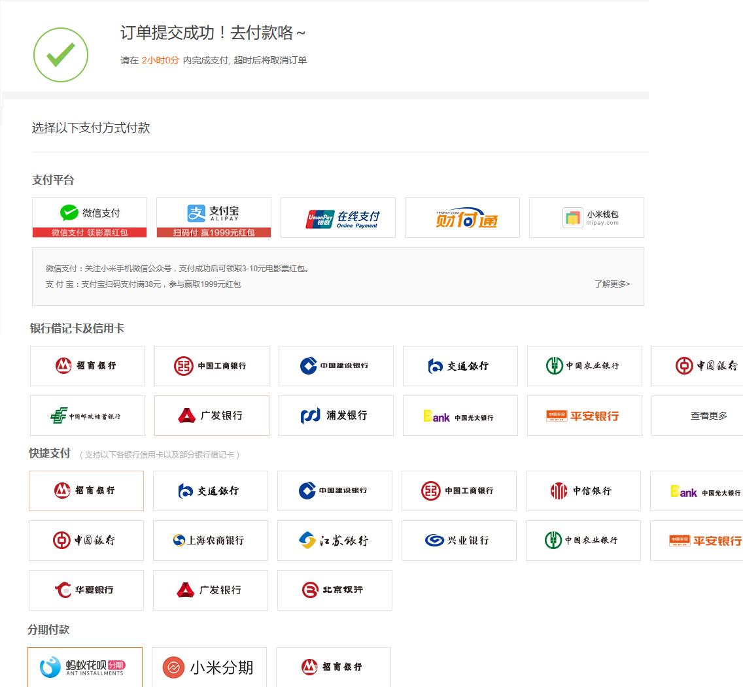Image resolution: width=743 pixels, height=687 pixels.
Task: Pick 中信银行 under quick payment
Action: pyautogui.click(x=583, y=491)
